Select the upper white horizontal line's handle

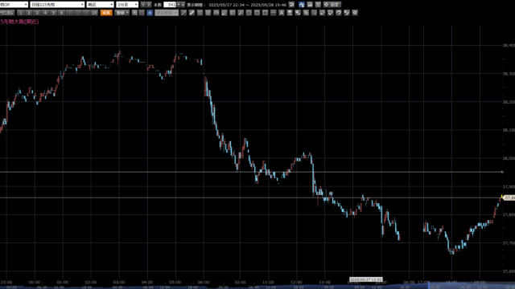click(x=502, y=172)
